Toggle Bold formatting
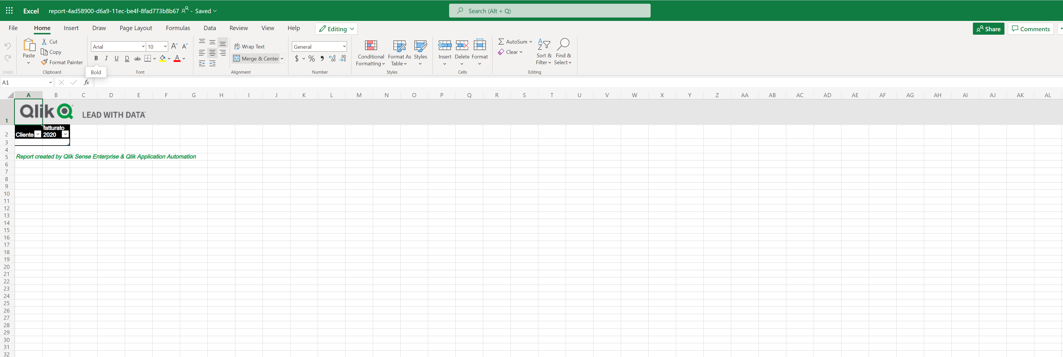Viewport: 1063px width, 357px height. pos(96,58)
